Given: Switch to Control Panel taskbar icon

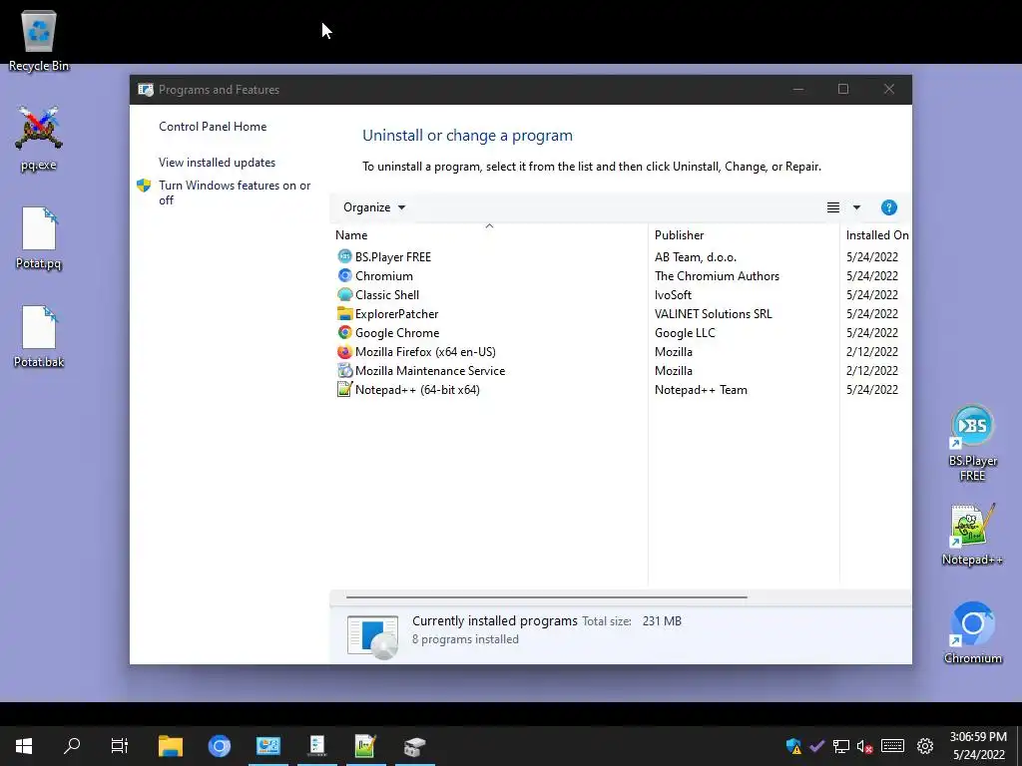Looking at the screenshot, I should pyautogui.click(x=267, y=746).
